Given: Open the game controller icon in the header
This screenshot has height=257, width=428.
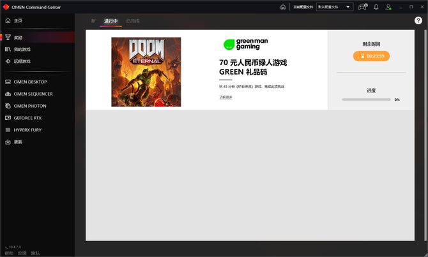Looking at the screenshot, I should (363, 7).
